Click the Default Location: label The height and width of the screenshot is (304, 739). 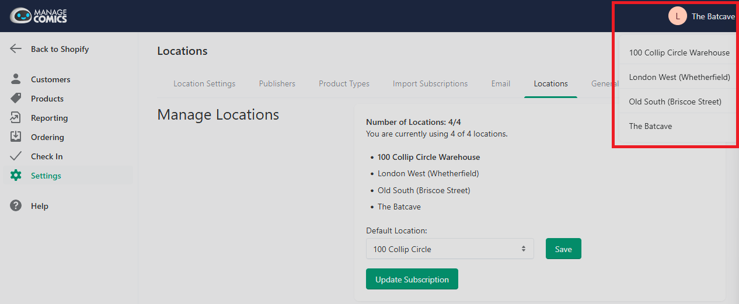pos(396,230)
